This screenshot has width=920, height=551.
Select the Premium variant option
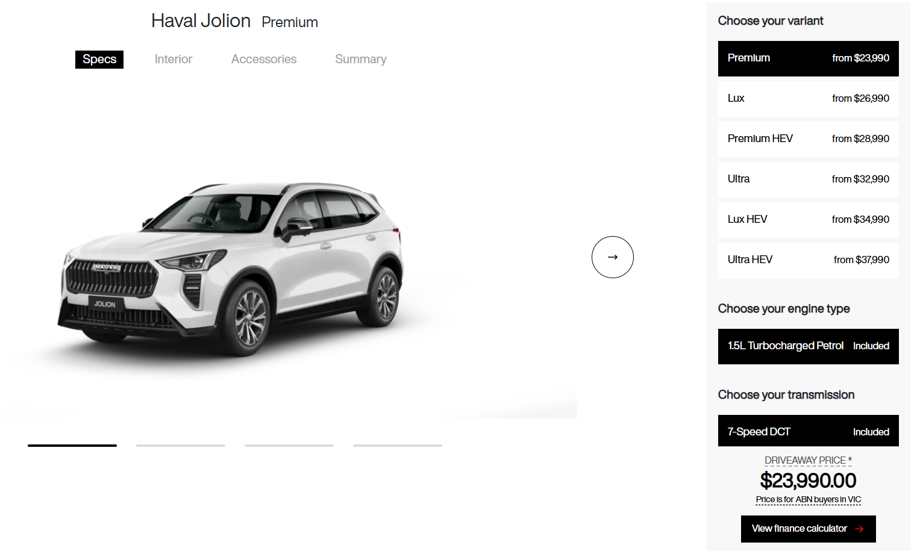(808, 58)
